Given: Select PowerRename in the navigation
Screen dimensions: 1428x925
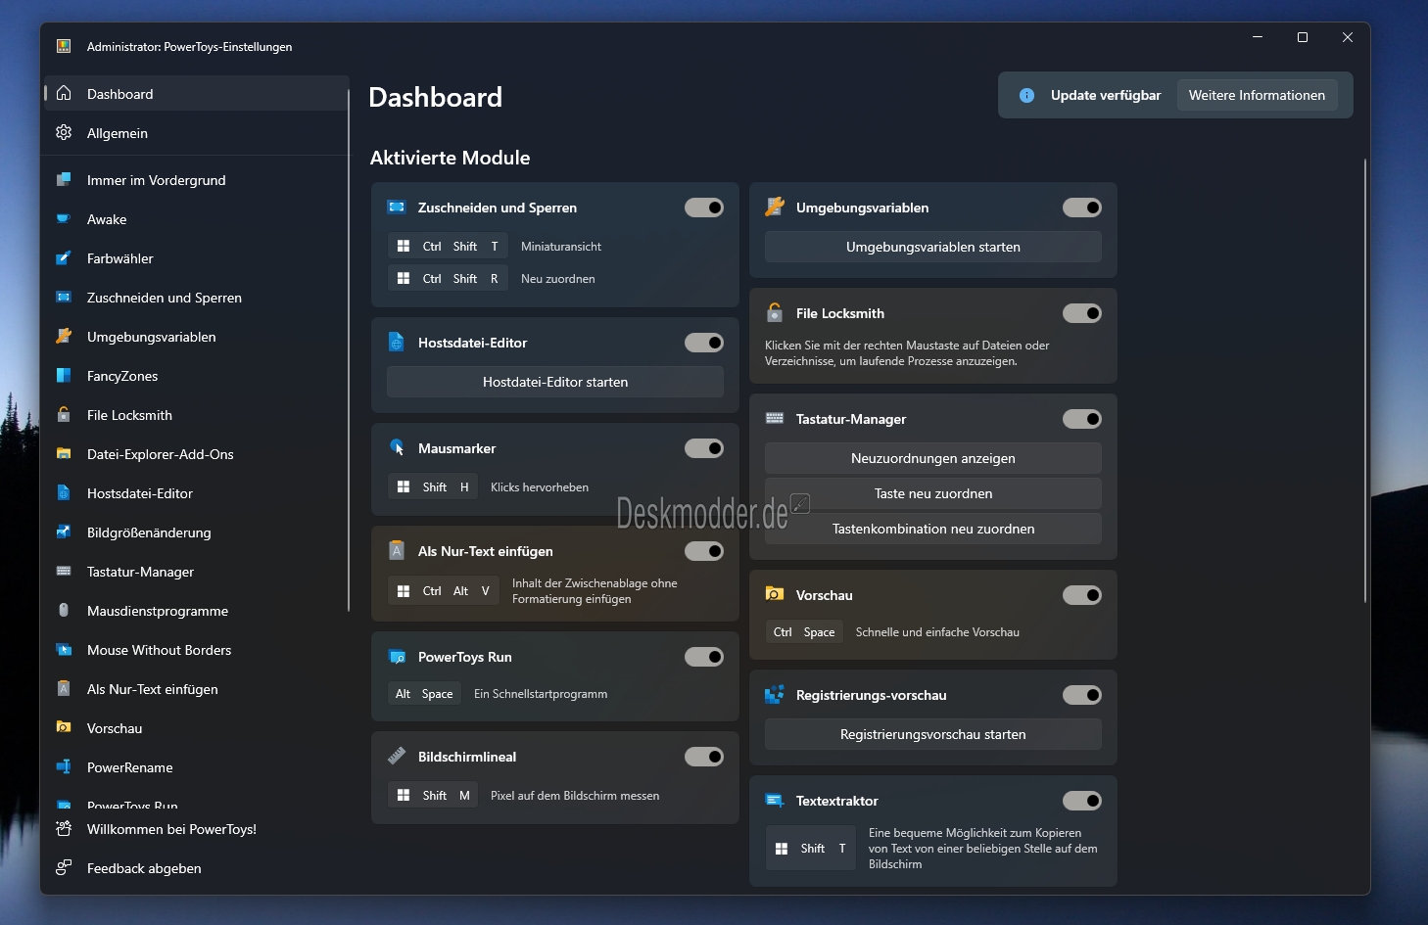Looking at the screenshot, I should (x=196, y=767).
